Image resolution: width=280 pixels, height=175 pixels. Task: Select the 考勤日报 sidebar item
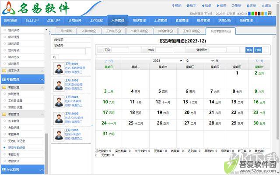(x=14, y=154)
